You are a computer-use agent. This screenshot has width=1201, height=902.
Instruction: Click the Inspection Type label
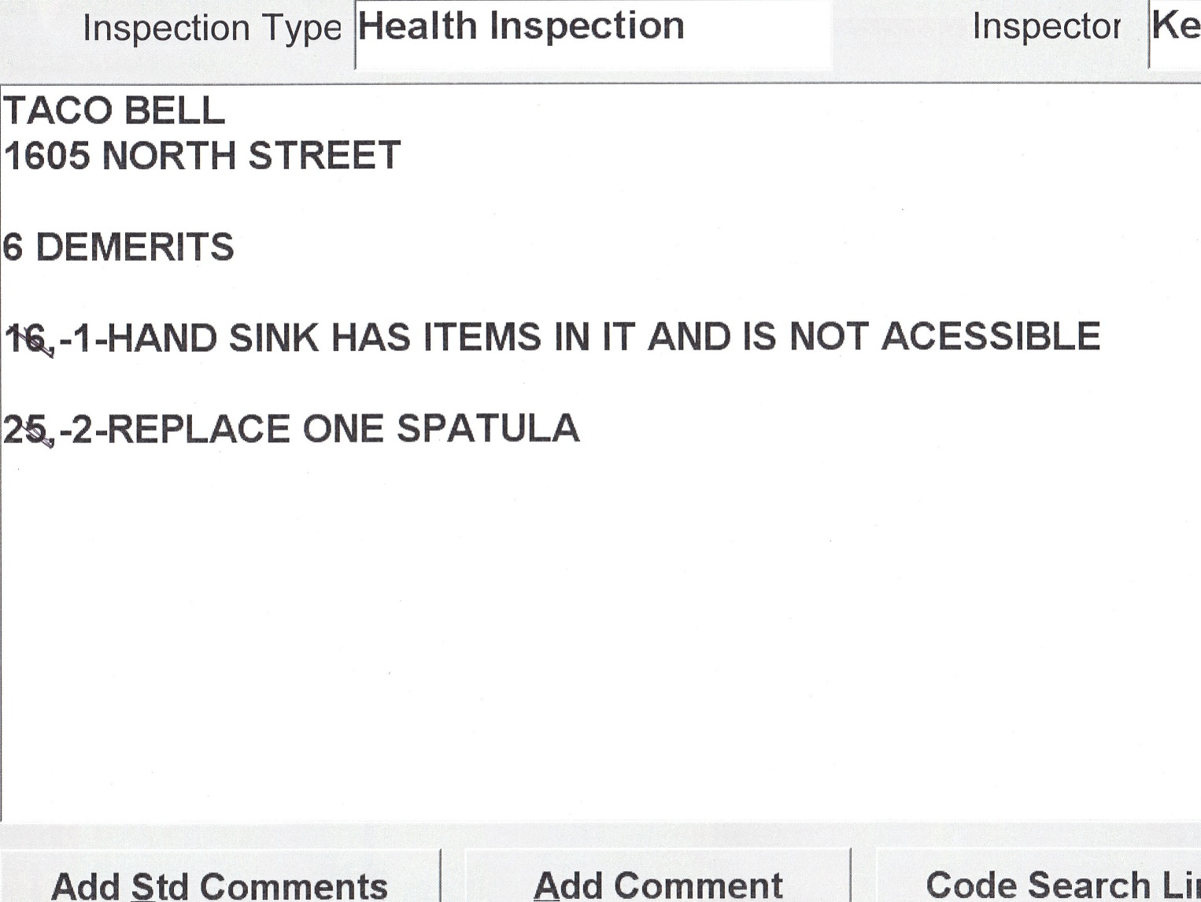(212, 29)
